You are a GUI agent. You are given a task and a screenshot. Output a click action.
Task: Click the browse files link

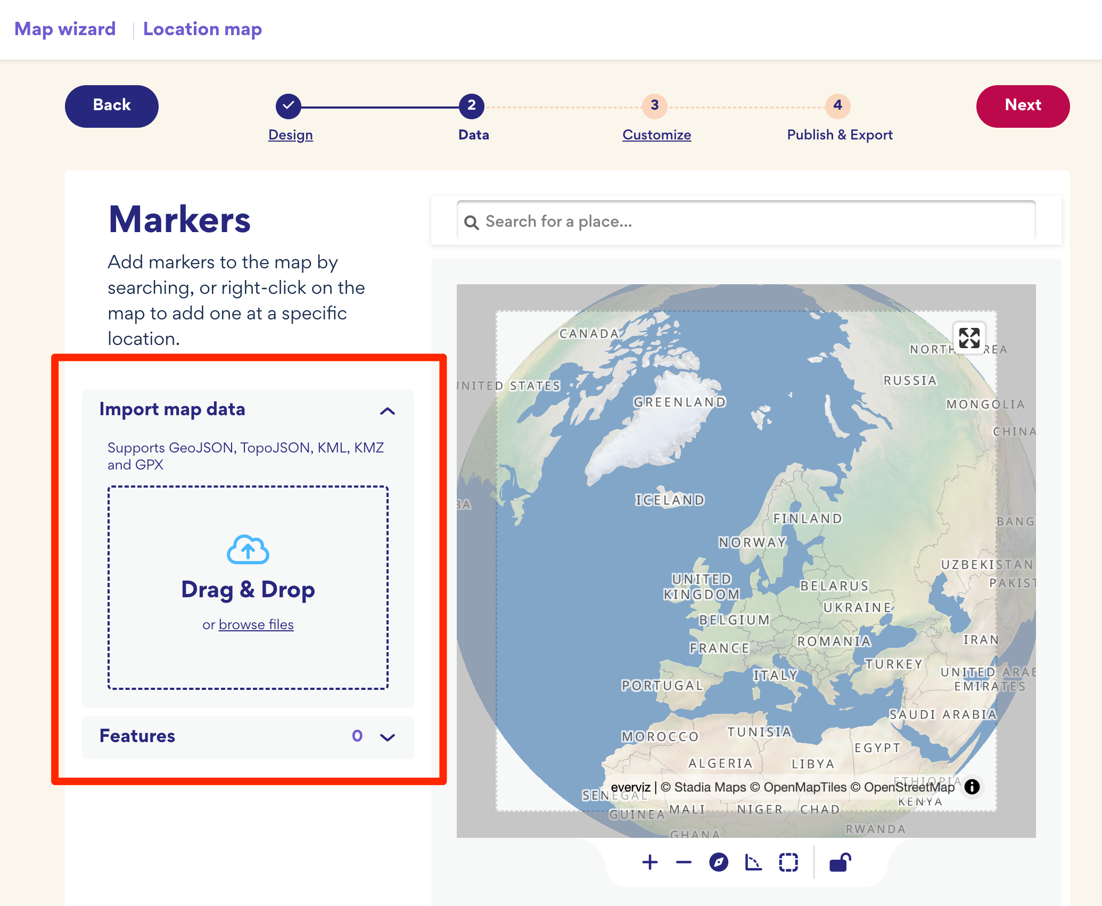click(x=256, y=624)
